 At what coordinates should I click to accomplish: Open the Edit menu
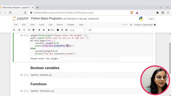coord(24,25)
